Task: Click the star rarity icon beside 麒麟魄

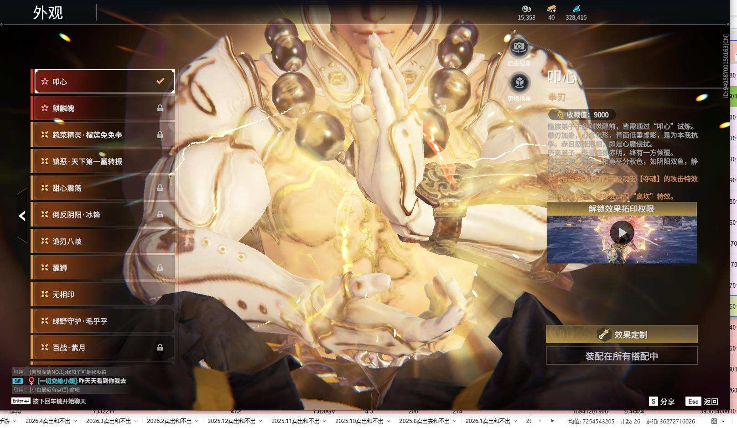Action: coord(45,108)
